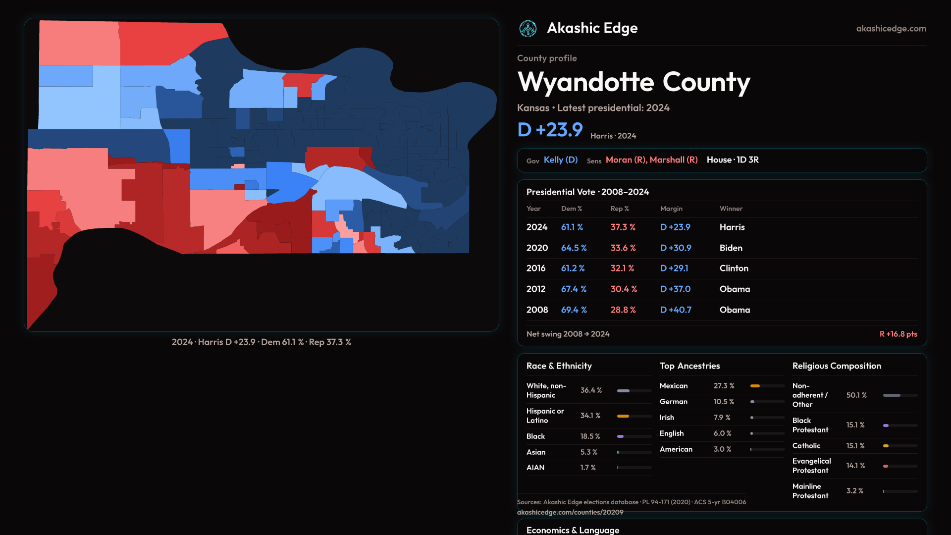Click the Economics & Language section header
This screenshot has height=535, width=951.
click(x=573, y=530)
